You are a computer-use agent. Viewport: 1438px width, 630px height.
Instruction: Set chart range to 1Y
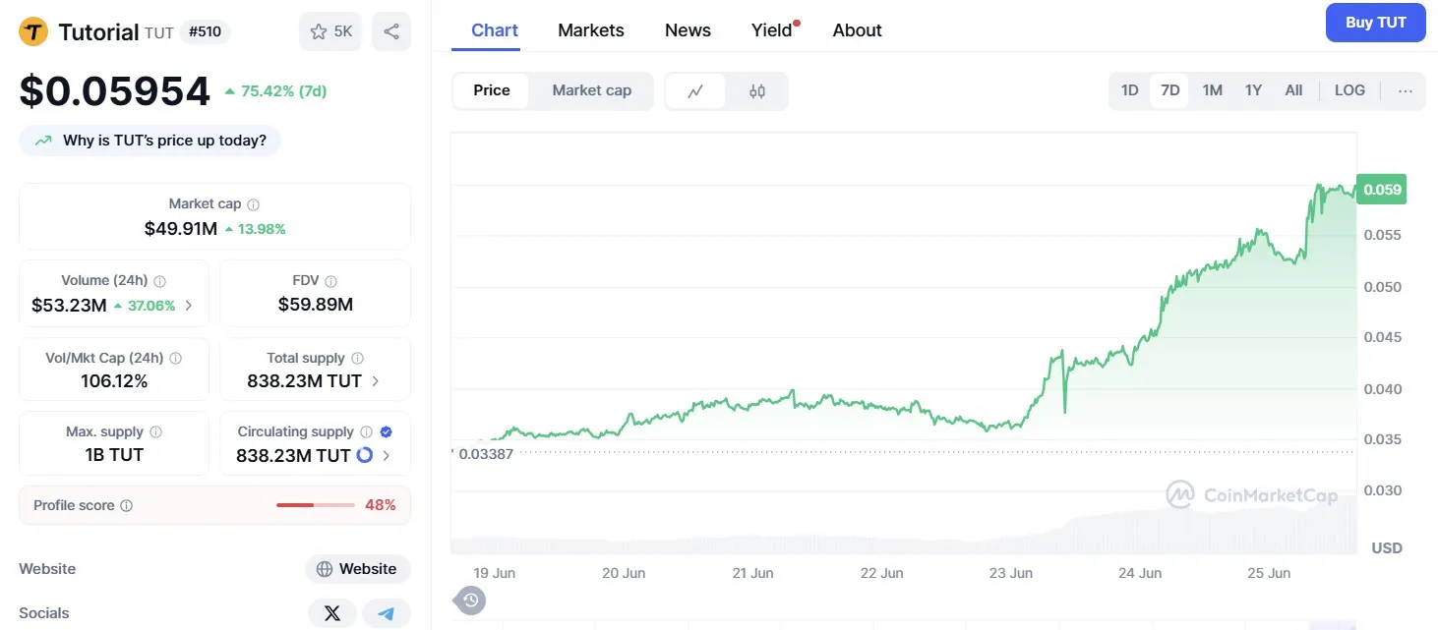pos(1253,90)
